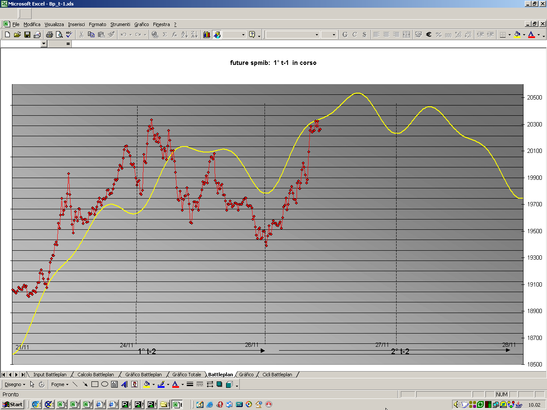
Task: Select the Oval drawing tool
Action: click(105, 384)
